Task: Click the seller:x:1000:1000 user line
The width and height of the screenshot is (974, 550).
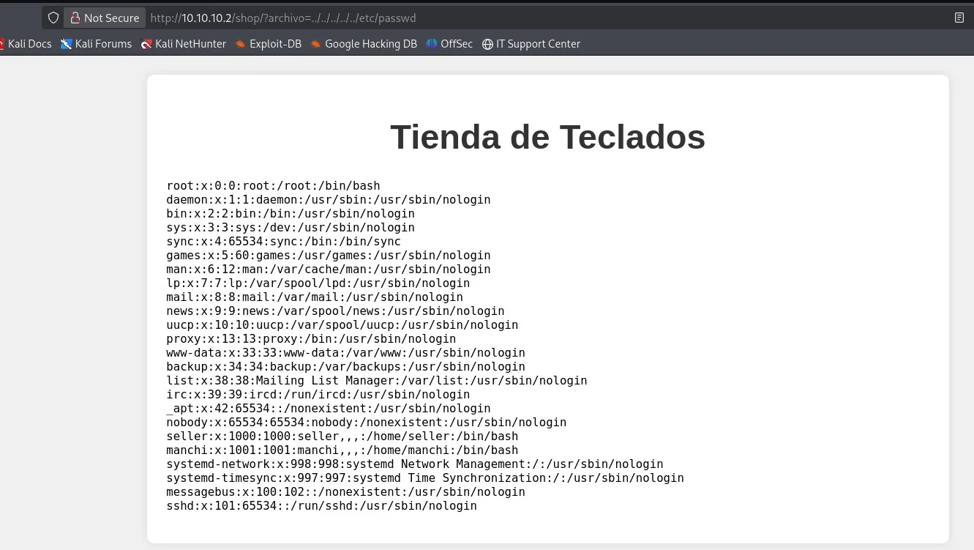Action: coord(342,436)
